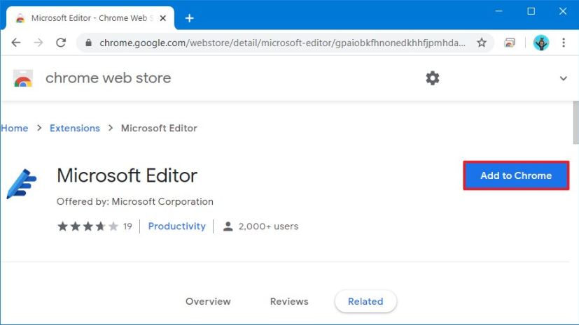
Task: Close the Microsoft Editor browser tab
Action: coord(163,18)
